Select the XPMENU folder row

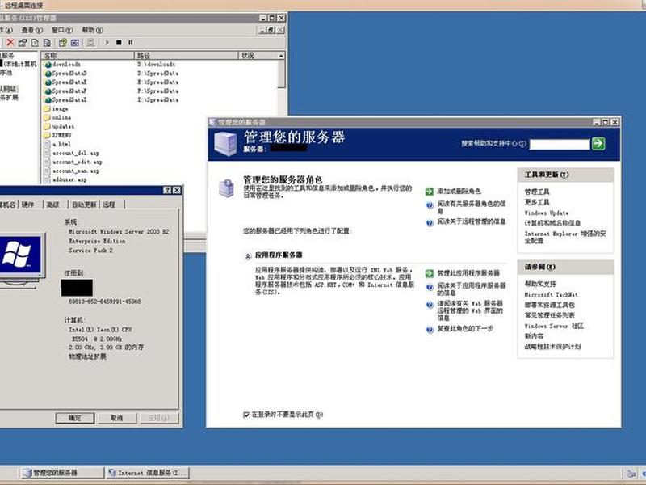point(57,135)
